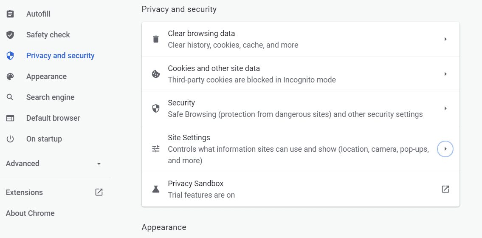
Task: Click the Appearance palette icon
Action: [10, 76]
